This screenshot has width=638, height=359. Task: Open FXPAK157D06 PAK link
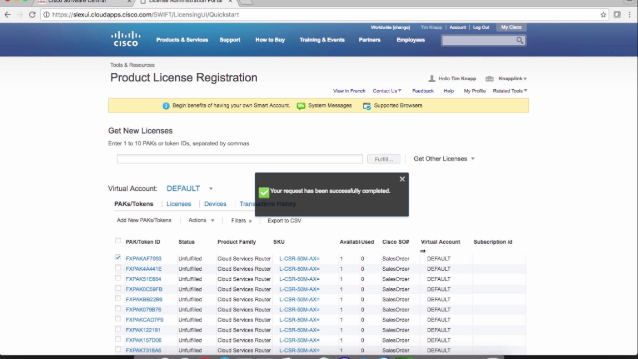click(x=144, y=340)
